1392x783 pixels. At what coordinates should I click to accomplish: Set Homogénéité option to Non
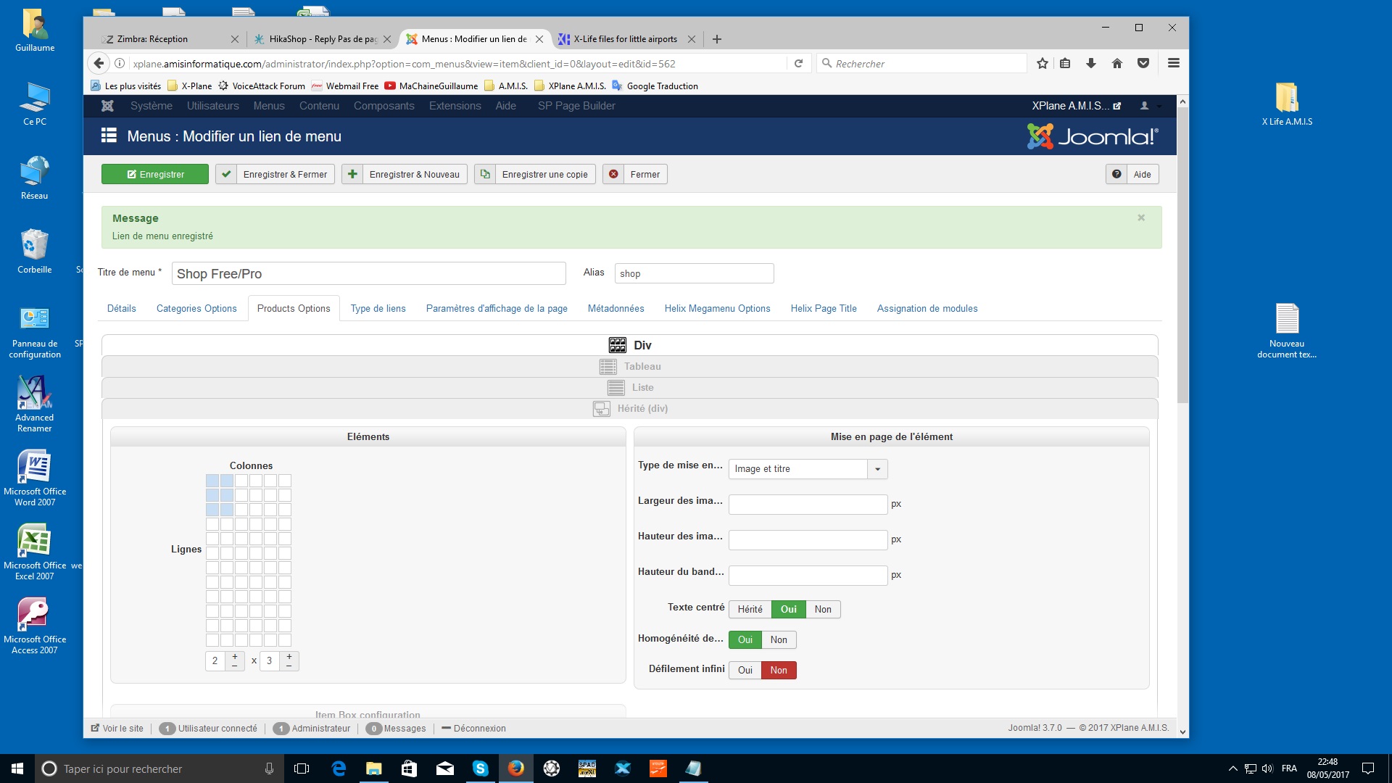[778, 640]
